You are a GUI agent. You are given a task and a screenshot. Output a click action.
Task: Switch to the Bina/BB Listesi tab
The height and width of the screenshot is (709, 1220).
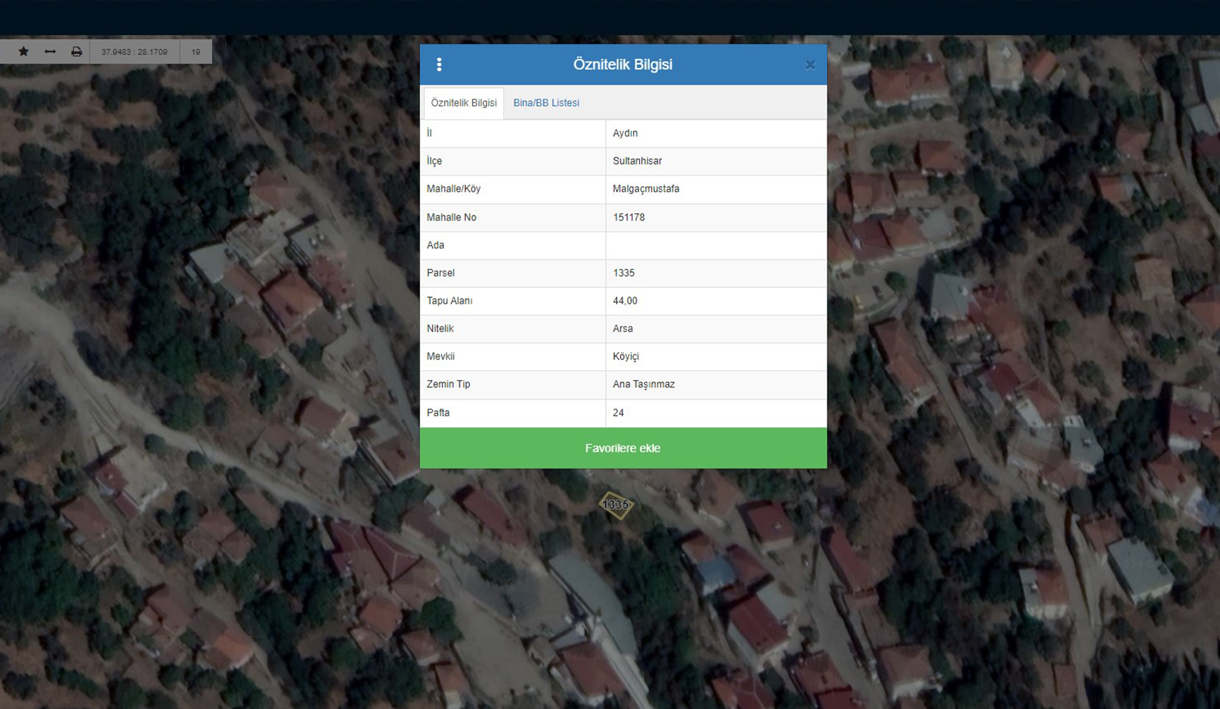[x=546, y=103]
